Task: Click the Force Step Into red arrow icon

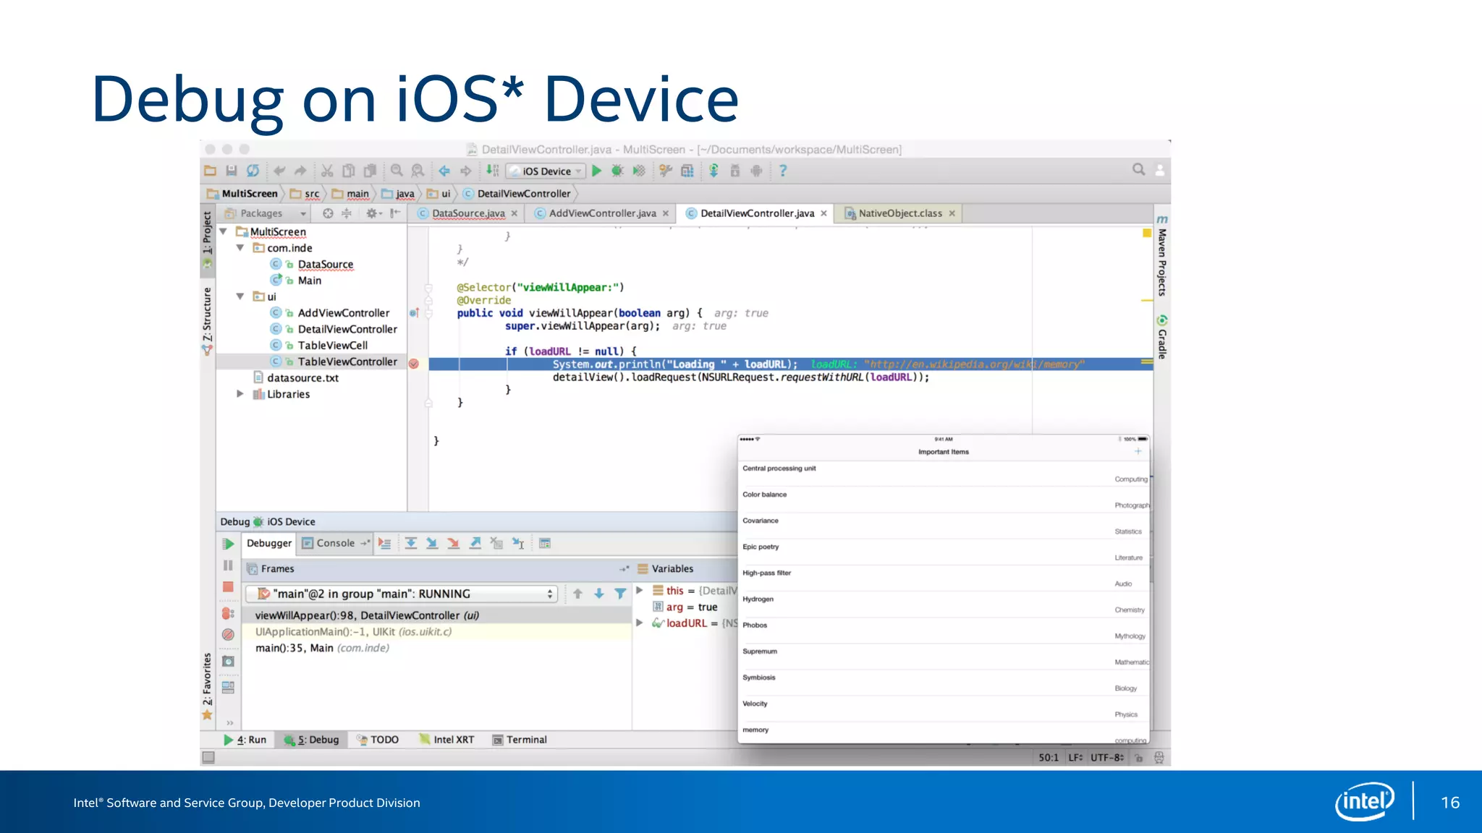Action: click(454, 544)
